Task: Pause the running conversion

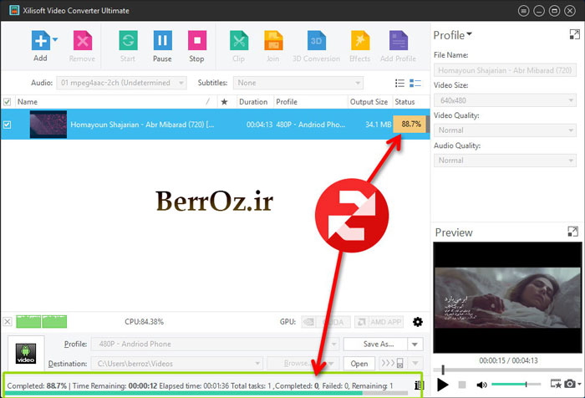Action: [162, 41]
